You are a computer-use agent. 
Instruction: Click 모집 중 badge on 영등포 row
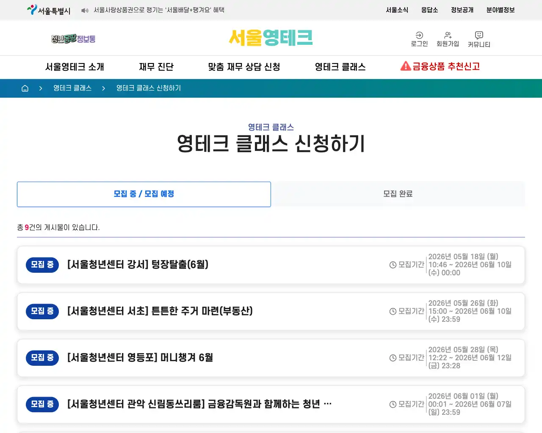pos(42,358)
